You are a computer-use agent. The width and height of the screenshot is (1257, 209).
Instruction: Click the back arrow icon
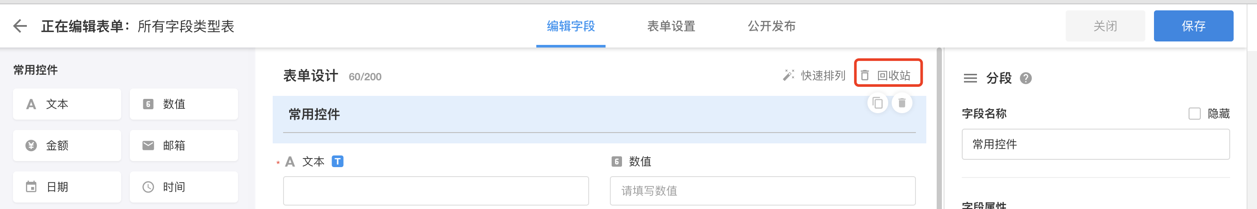[x=20, y=26]
